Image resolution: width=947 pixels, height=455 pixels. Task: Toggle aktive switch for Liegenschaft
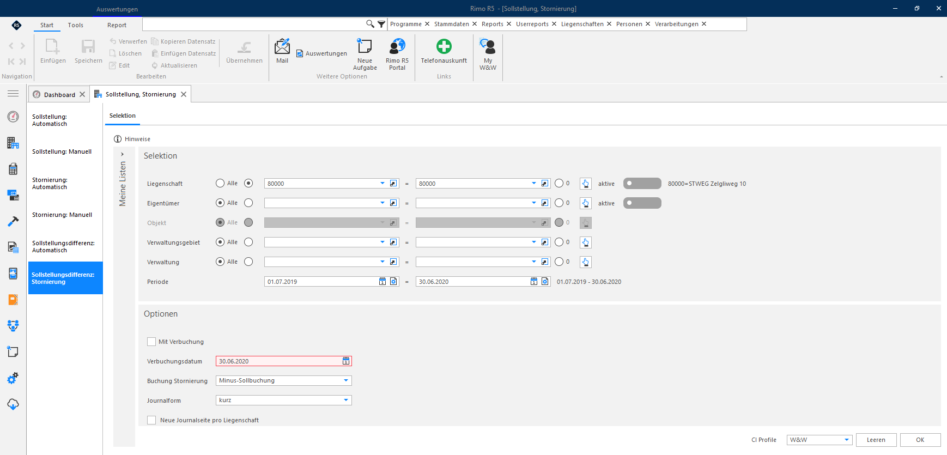[x=642, y=184]
